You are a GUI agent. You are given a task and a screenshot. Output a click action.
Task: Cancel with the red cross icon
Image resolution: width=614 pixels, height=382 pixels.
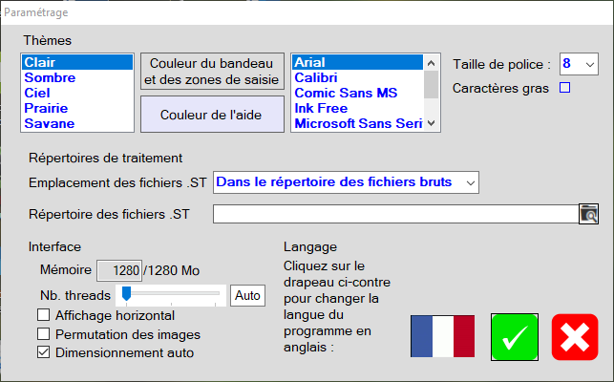pyautogui.click(x=574, y=336)
